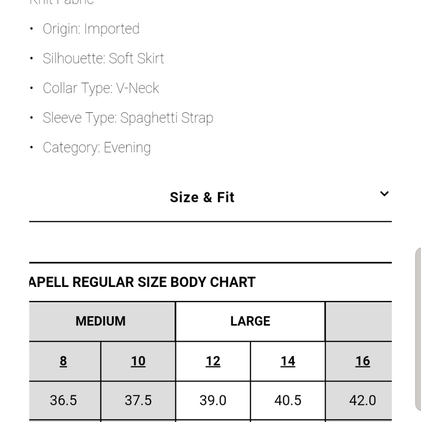Click the 36.5 measurement cell
Viewport: 421px width, 422px height.
click(x=63, y=400)
